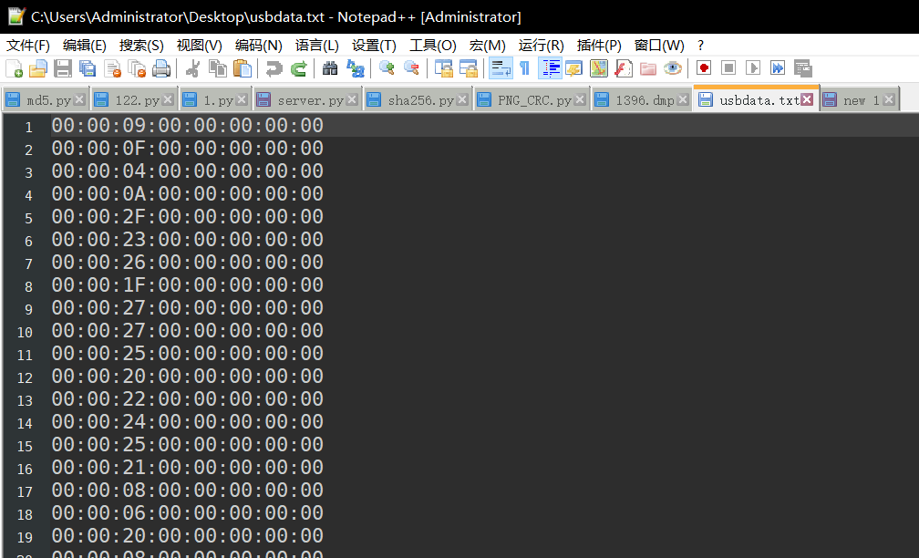Open Find with the binoculars icon
Screen dimensions: 919x558
330,68
